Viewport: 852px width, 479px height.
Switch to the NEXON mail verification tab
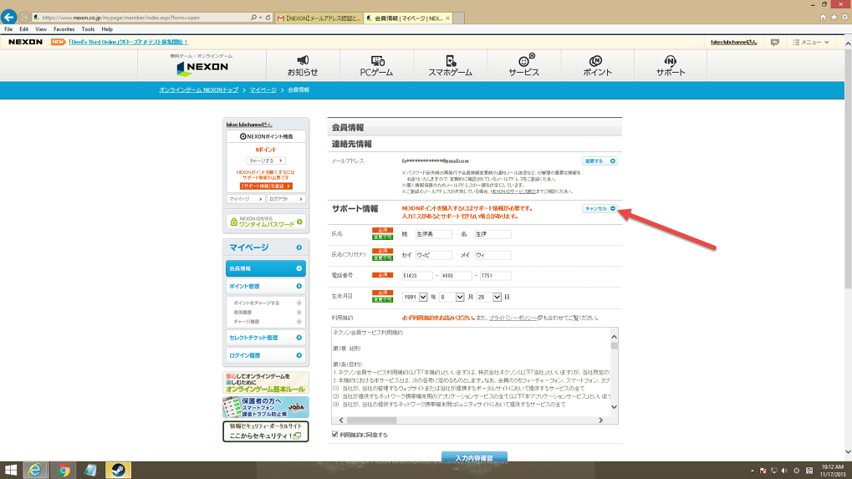click(x=319, y=17)
